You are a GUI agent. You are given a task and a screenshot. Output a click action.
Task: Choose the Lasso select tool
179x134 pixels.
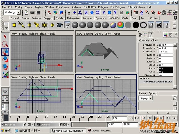pyautogui.click(x=5, y=44)
